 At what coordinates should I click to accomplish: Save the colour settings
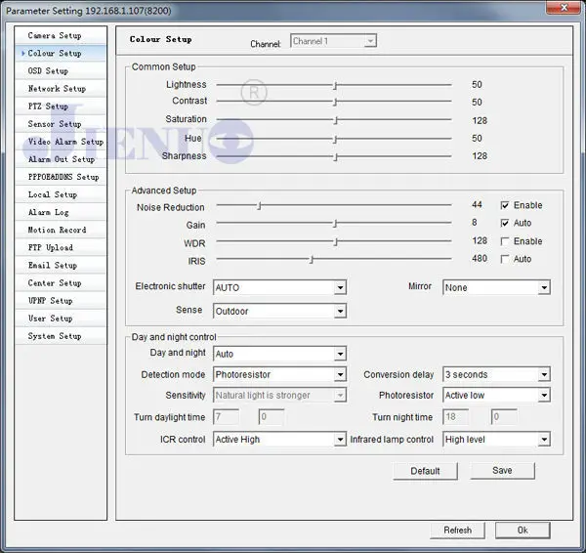[x=502, y=470]
